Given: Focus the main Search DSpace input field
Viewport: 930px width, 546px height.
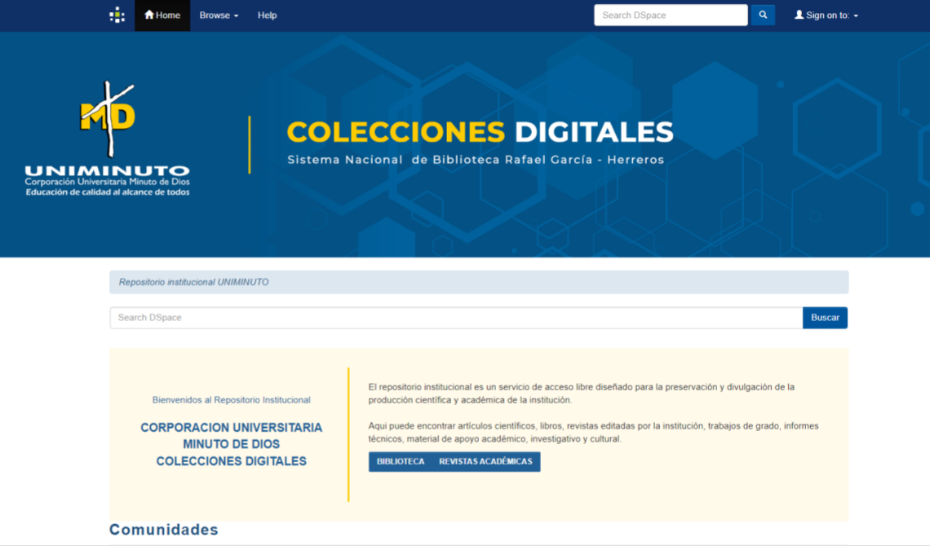Looking at the screenshot, I should (x=456, y=318).
